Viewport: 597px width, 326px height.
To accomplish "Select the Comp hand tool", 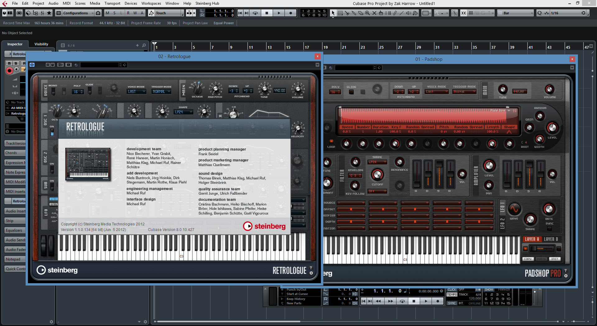I will (381, 13).
